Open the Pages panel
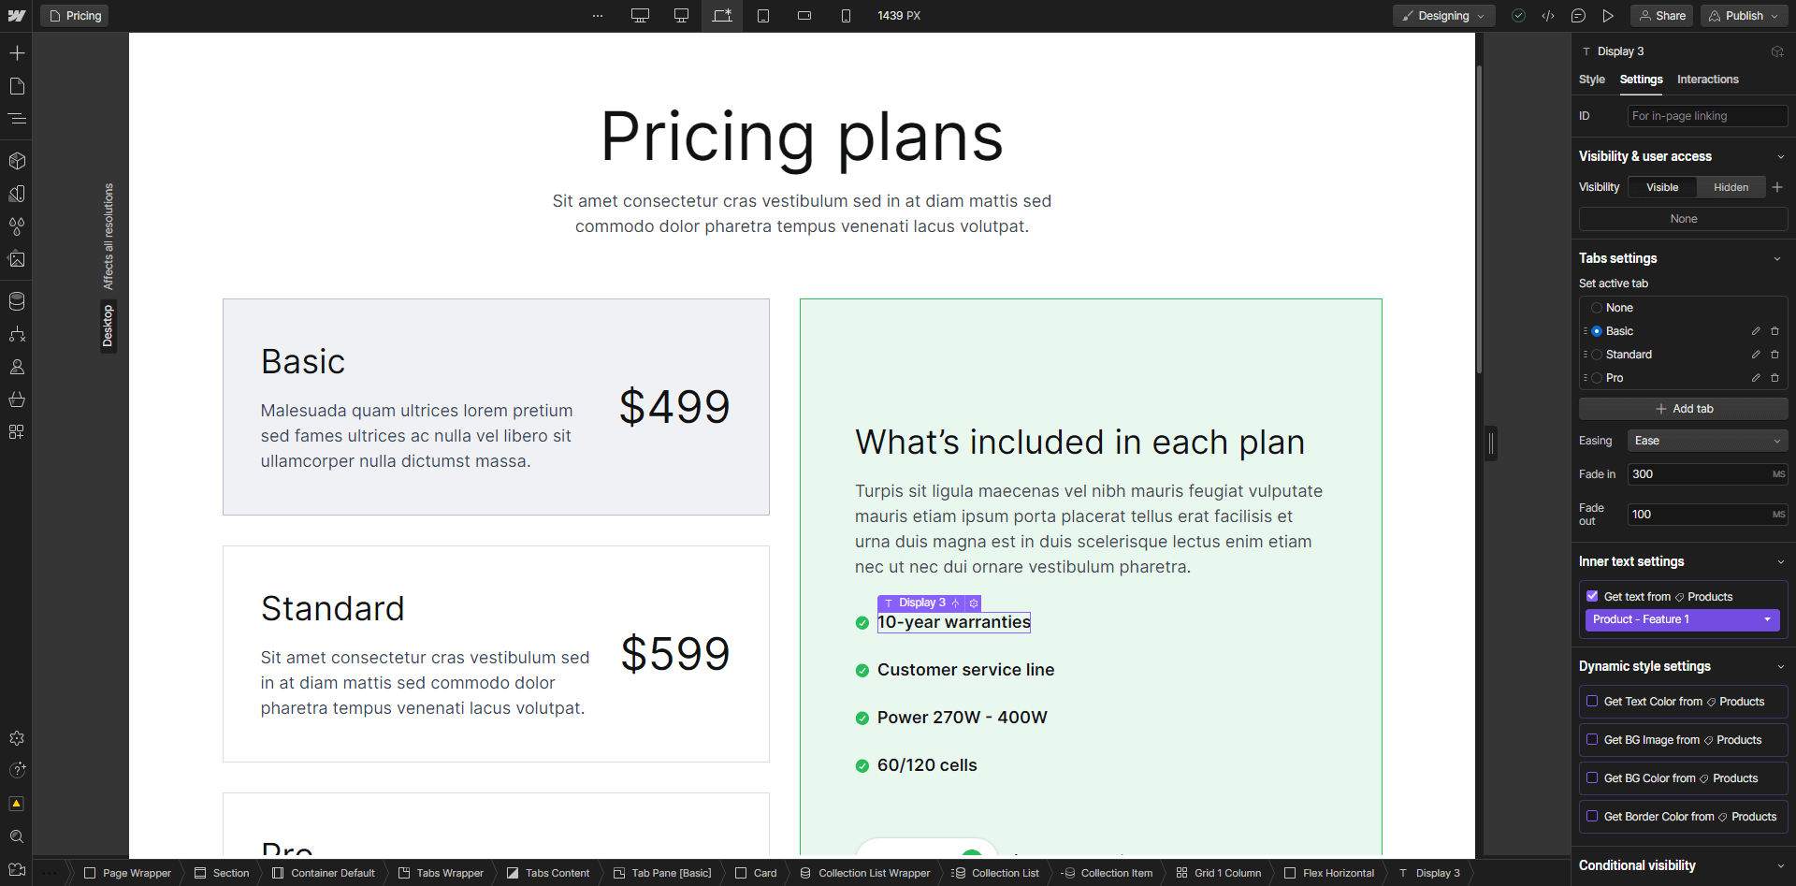Image resolution: width=1796 pixels, height=886 pixels. (x=17, y=86)
